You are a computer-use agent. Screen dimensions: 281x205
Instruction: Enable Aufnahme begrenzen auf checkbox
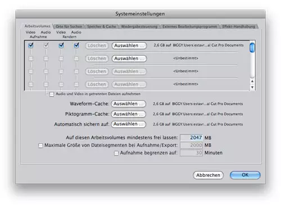(116, 153)
